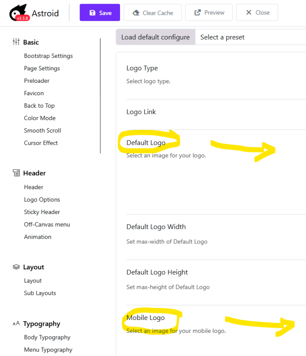The height and width of the screenshot is (356, 306).
Task: Open Body Typography settings
Action: click(x=47, y=337)
